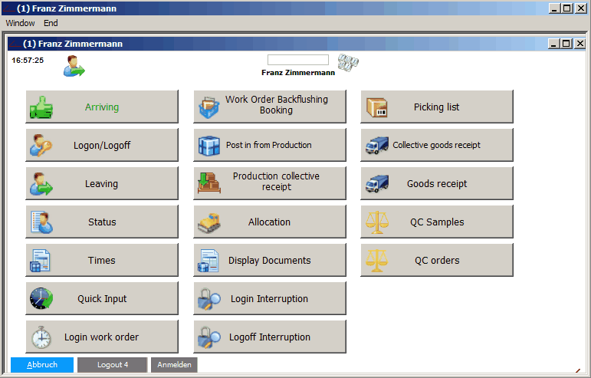Click the green thumbs-up Arriving icon
The image size is (591, 378).
[41, 107]
